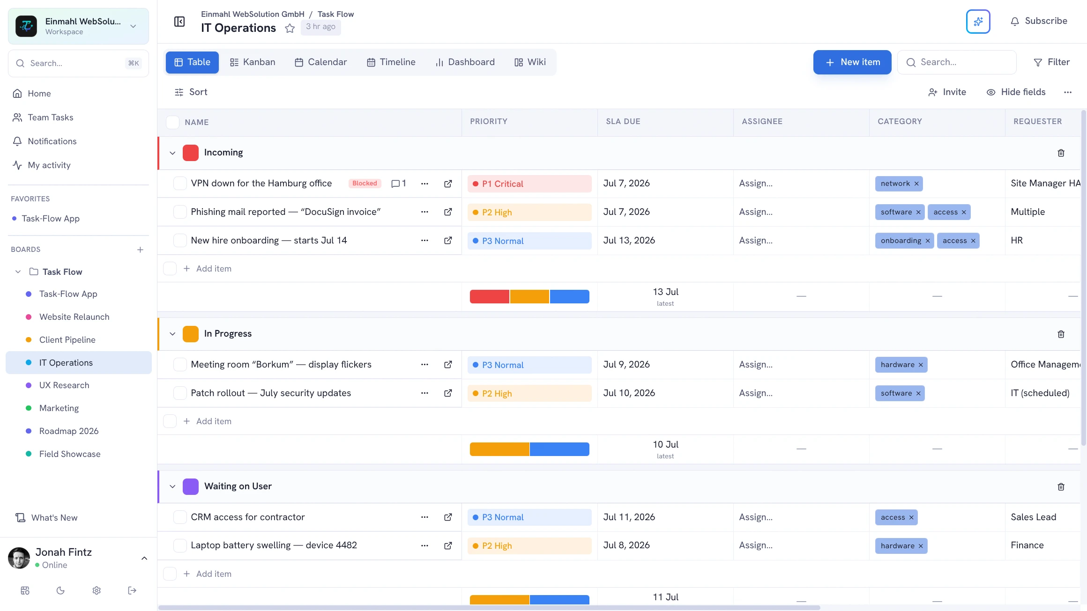Screen dimensions: 1087x611
Task: Collapse the Task Flow folder
Action: (x=18, y=272)
